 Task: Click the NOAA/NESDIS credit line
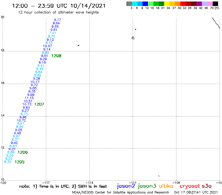pos(121,193)
